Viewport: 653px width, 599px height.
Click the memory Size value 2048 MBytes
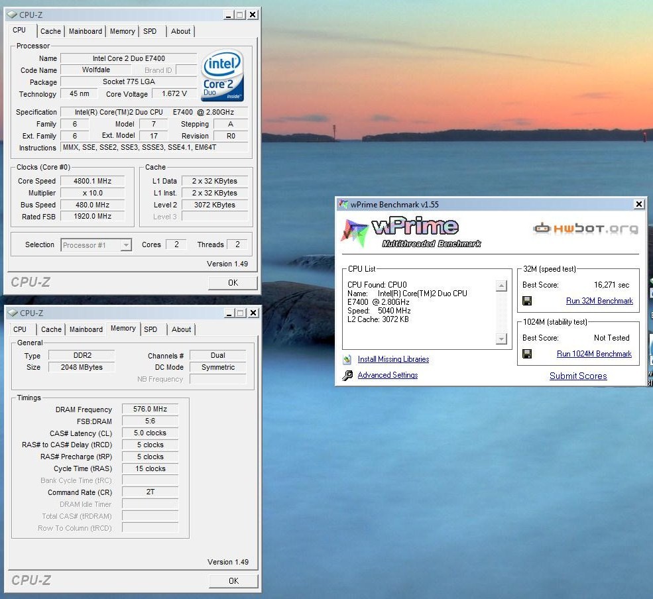[82, 367]
